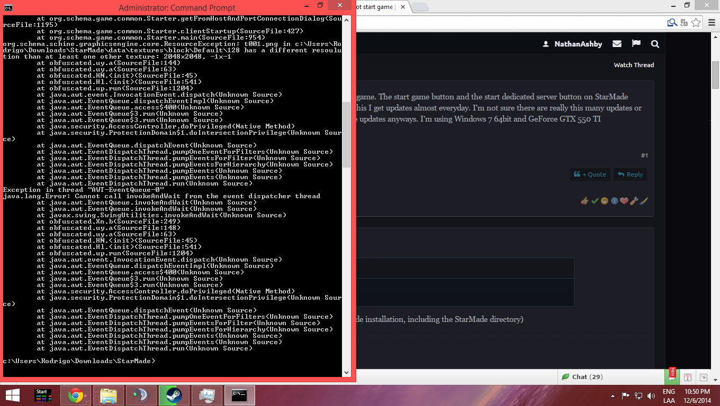Click the forum search magnifier icon

pyautogui.click(x=655, y=44)
